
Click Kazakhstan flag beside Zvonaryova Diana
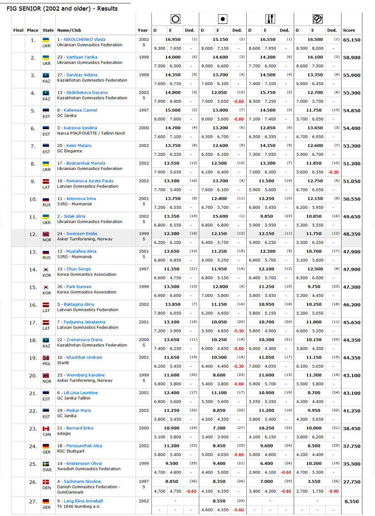pos(46,340)
